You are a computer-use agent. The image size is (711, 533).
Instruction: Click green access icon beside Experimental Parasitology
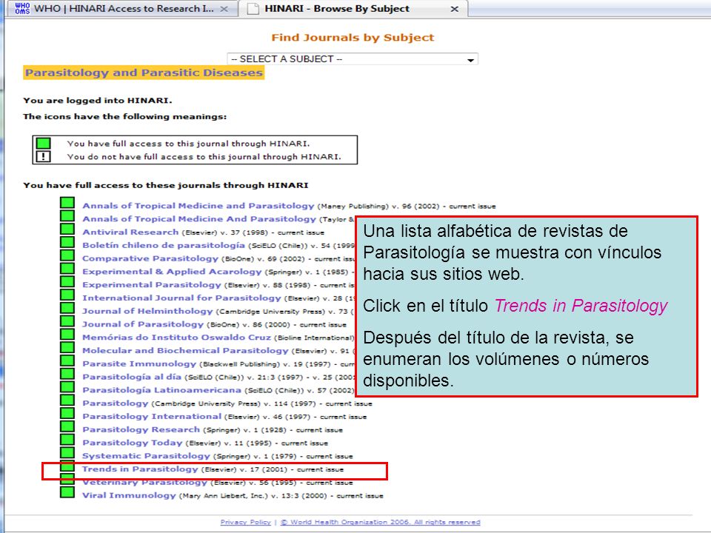[x=67, y=281]
